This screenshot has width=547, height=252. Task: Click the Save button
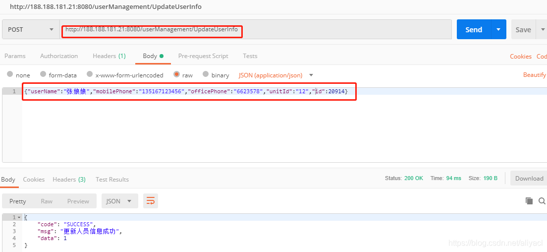pyautogui.click(x=523, y=30)
